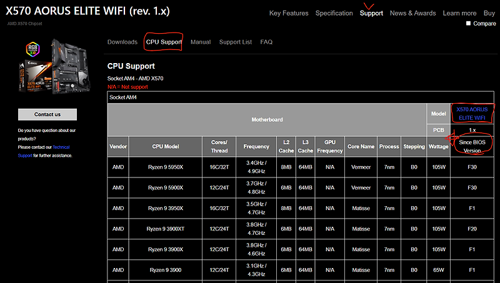Open the Buy page

coord(489,13)
